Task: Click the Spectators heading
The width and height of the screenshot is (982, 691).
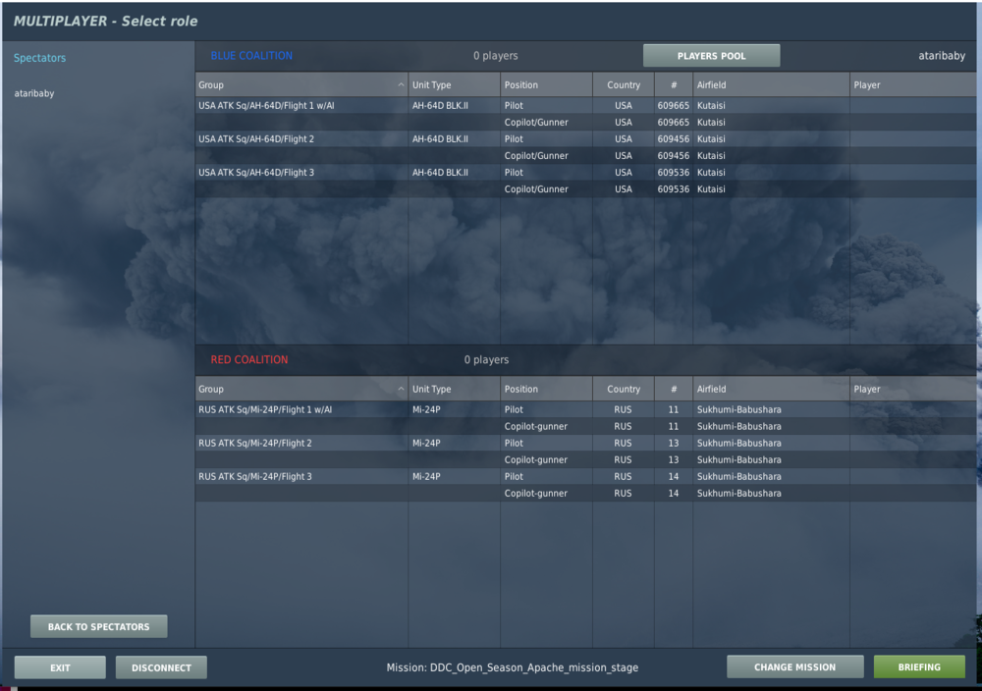Action: tap(39, 58)
